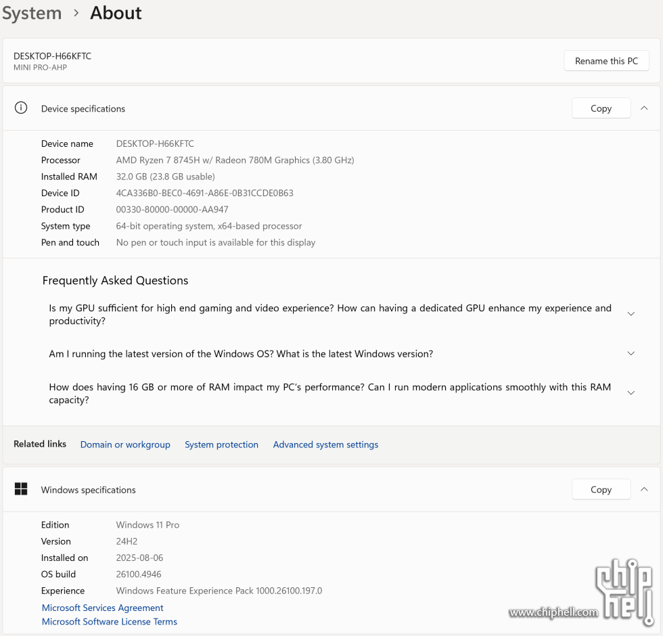
Task: Select the OS build value 26100.4946
Action: tap(139, 574)
